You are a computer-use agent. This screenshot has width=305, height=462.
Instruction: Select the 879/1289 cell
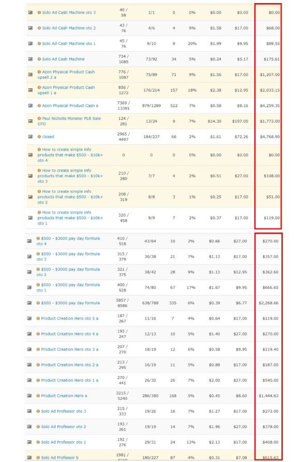(x=151, y=105)
